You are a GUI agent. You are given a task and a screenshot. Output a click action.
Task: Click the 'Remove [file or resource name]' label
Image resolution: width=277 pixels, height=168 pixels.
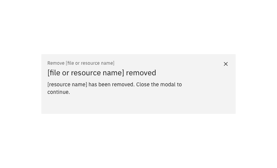click(x=80, y=63)
